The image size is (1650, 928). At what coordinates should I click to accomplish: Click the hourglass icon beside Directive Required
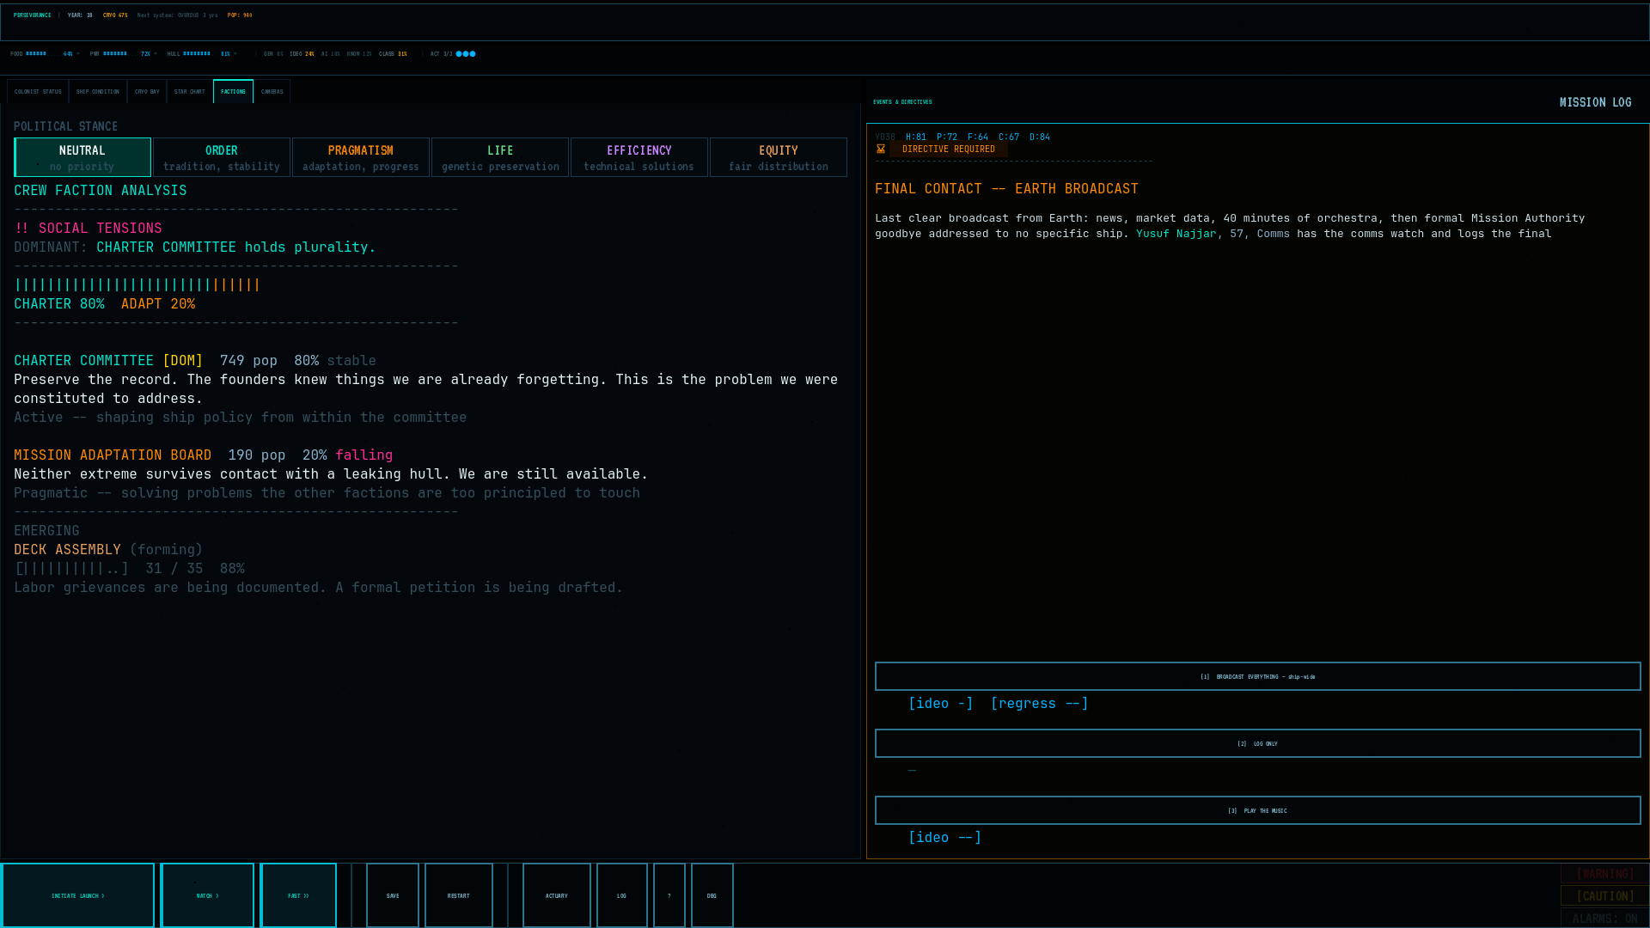tap(881, 149)
